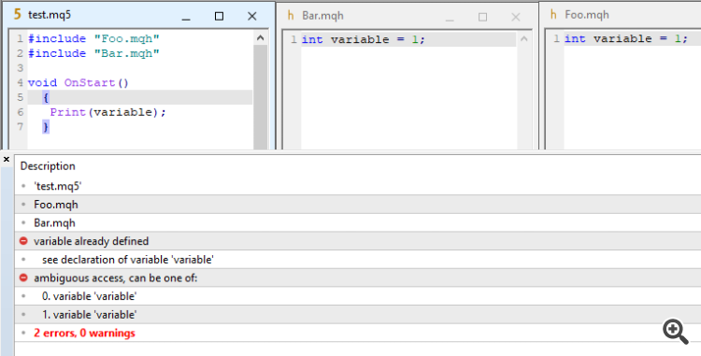The width and height of the screenshot is (701, 356).
Task: Click the closing brace on line 7
Action: 46,127
